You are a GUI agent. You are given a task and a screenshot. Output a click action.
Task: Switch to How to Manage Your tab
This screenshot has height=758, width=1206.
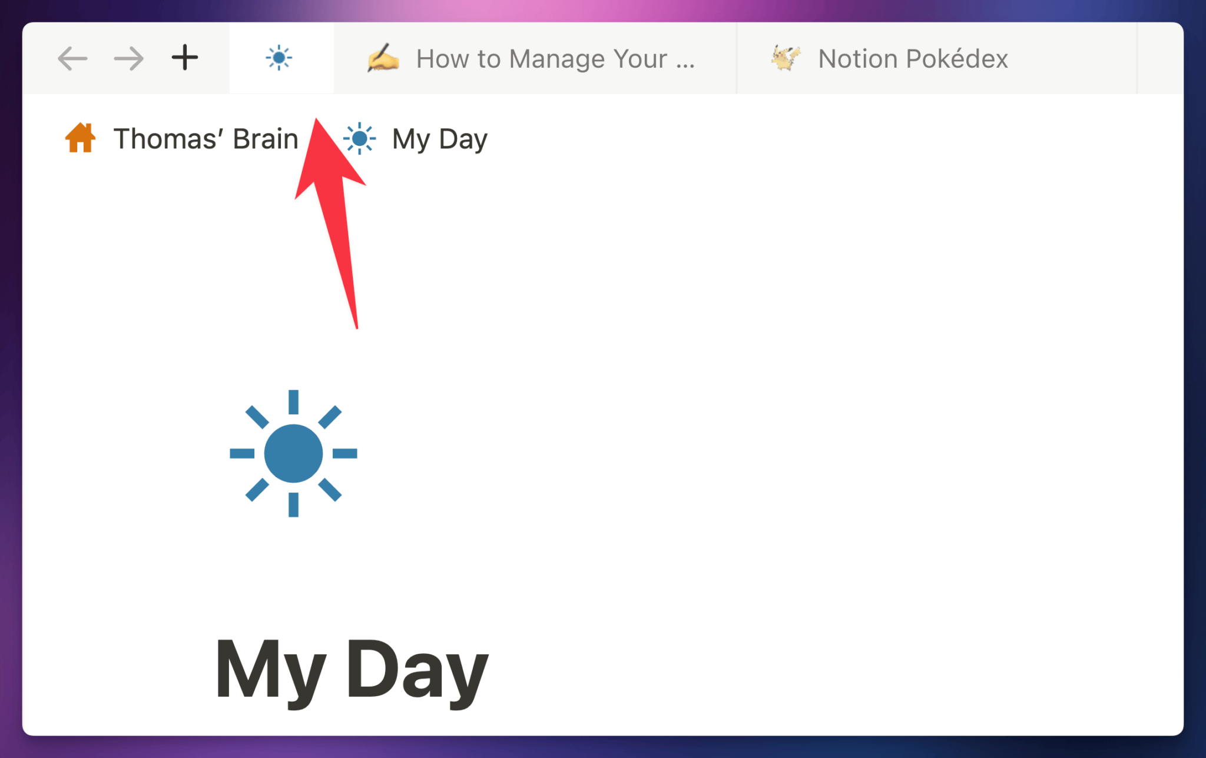pos(555,59)
